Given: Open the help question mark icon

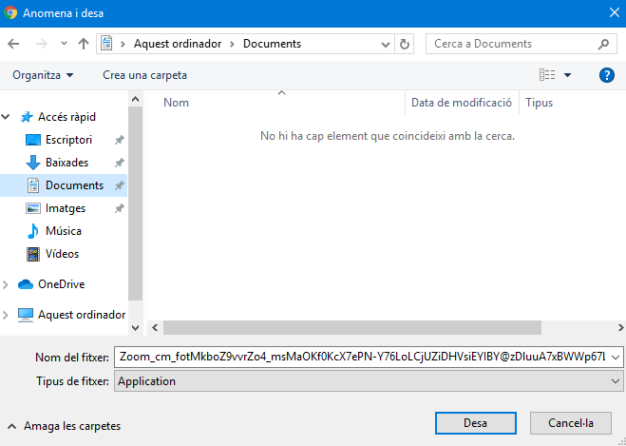Looking at the screenshot, I should 607,75.
